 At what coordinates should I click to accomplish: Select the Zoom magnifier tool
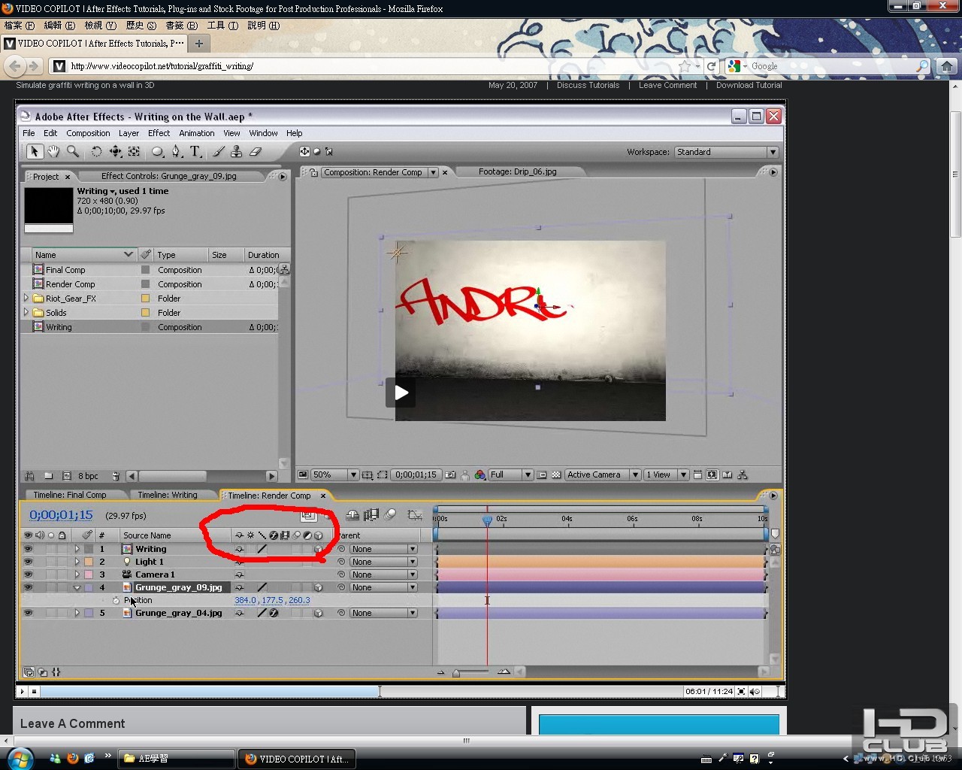(73, 152)
